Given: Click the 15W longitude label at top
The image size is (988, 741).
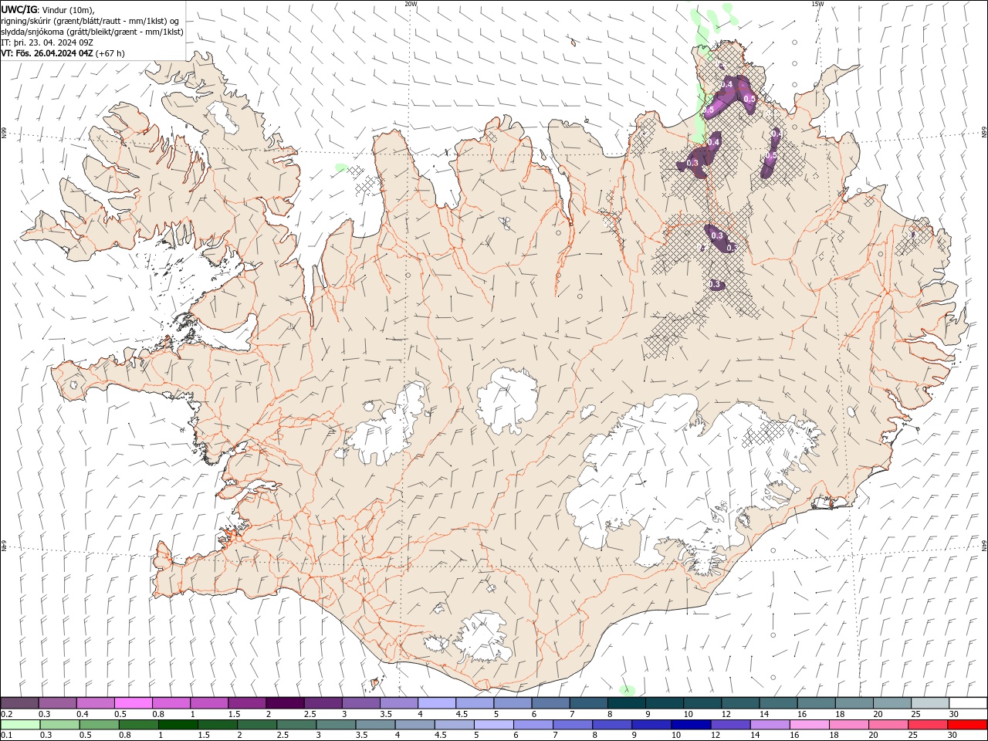Looking at the screenshot, I should click(817, 4).
